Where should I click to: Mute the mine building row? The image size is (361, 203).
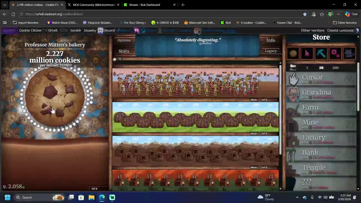tap(254, 167)
